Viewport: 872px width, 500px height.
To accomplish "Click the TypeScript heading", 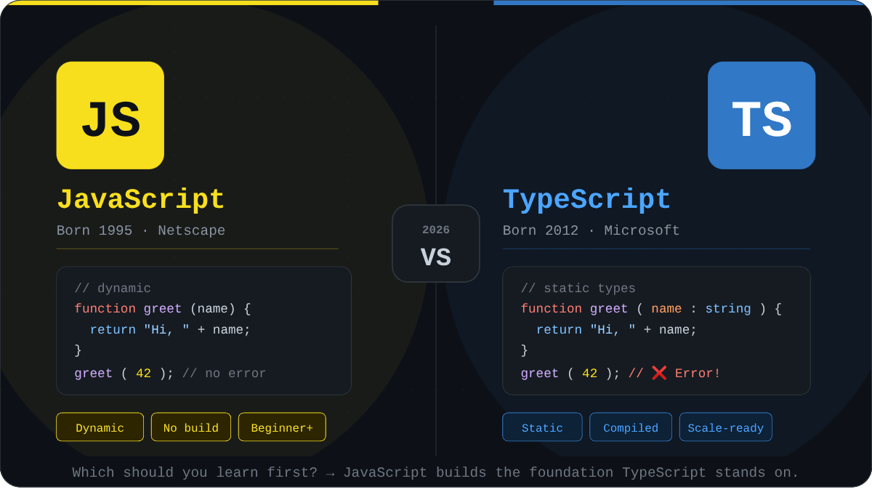I will click(587, 200).
